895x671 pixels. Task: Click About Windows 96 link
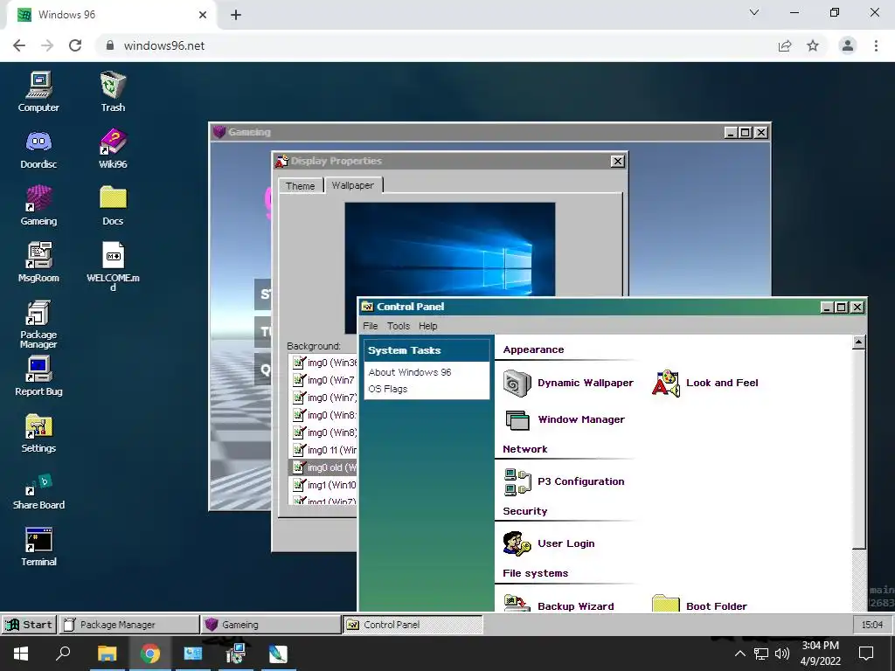click(410, 372)
